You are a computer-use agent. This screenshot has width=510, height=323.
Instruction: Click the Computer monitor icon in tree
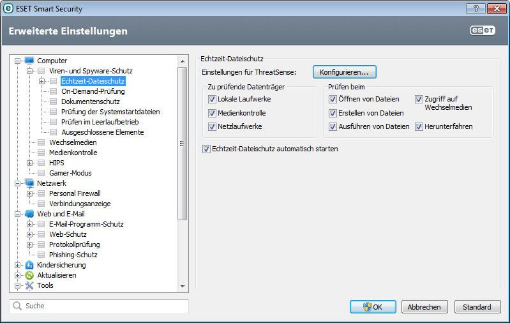(29, 61)
